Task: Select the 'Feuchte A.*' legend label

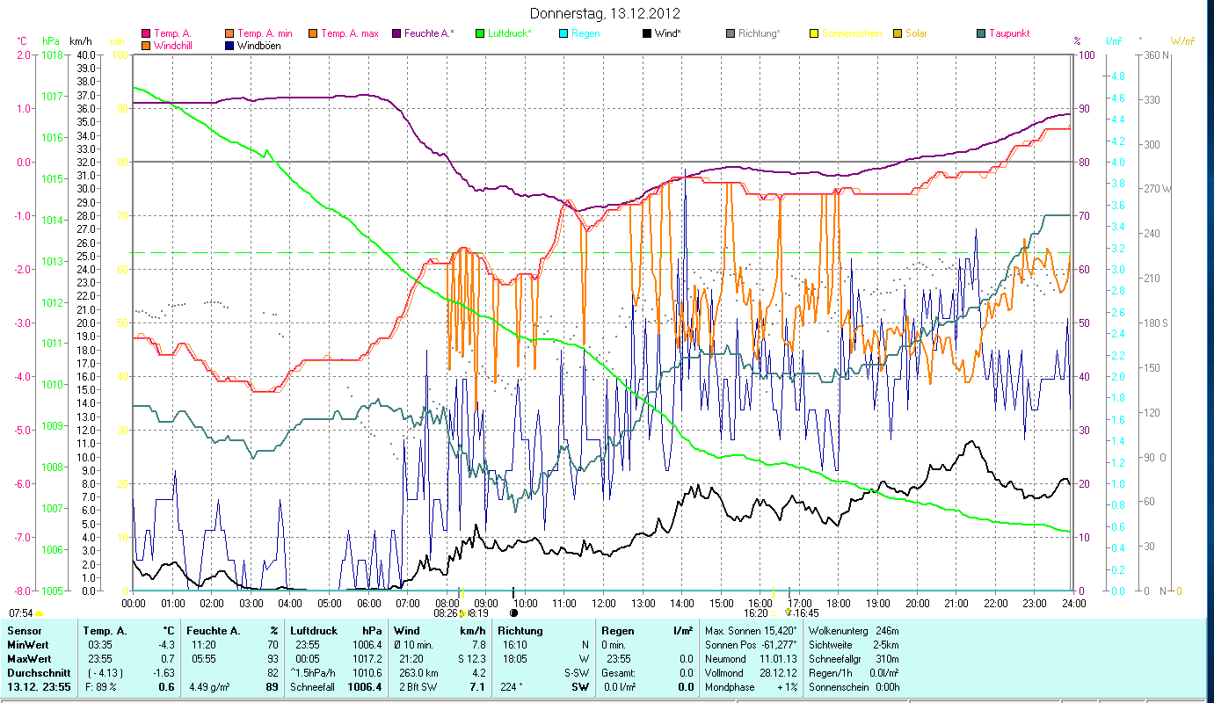Action: coord(429,33)
